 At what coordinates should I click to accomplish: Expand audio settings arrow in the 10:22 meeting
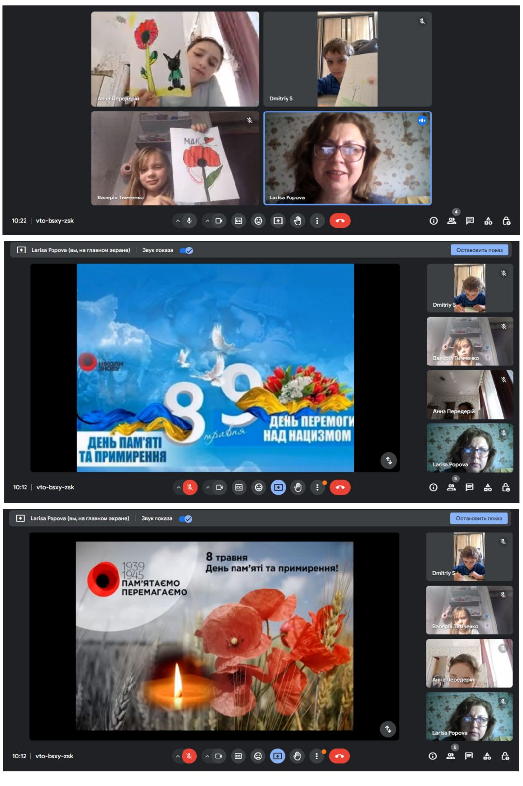[178, 221]
